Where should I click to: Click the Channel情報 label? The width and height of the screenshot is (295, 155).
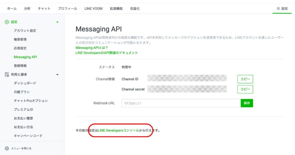[105, 79]
